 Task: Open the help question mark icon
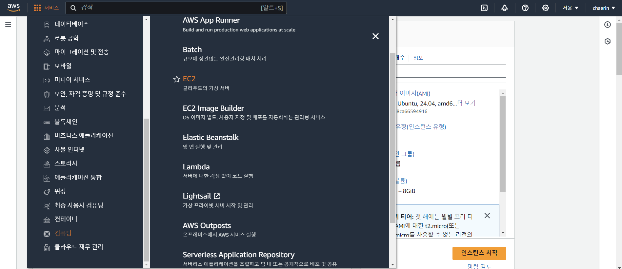click(525, 8)
